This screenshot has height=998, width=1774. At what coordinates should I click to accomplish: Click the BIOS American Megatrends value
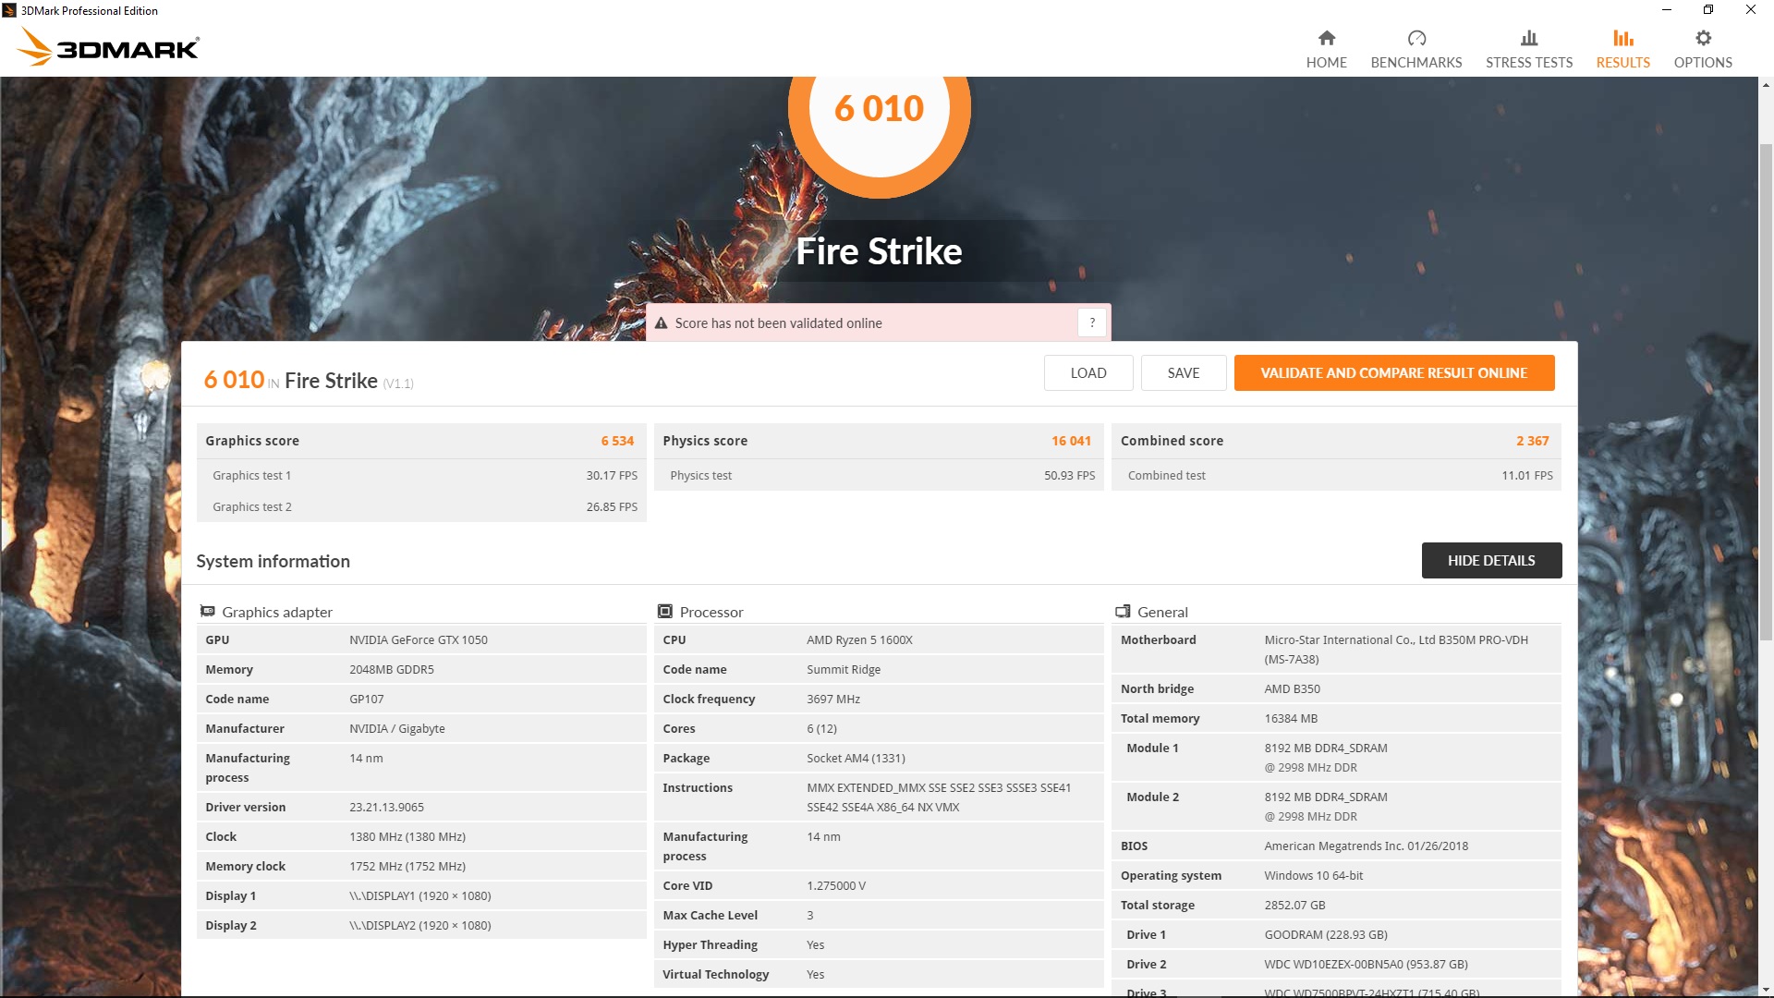1366,846
